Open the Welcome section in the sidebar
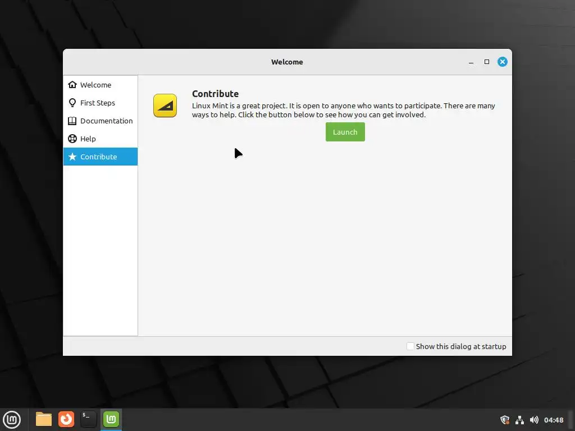Image resolution: width=575 pixels, height=431 pixels. tap(100, 85)
